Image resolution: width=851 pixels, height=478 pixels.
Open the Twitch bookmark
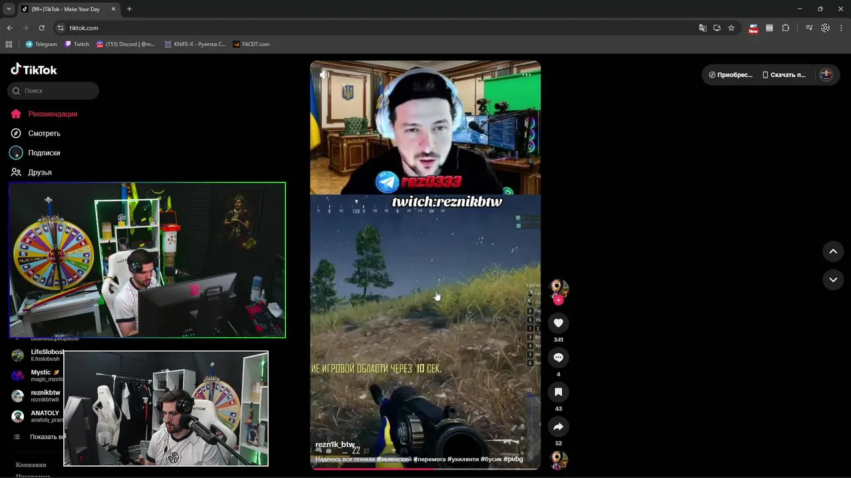tap(77, 44)
